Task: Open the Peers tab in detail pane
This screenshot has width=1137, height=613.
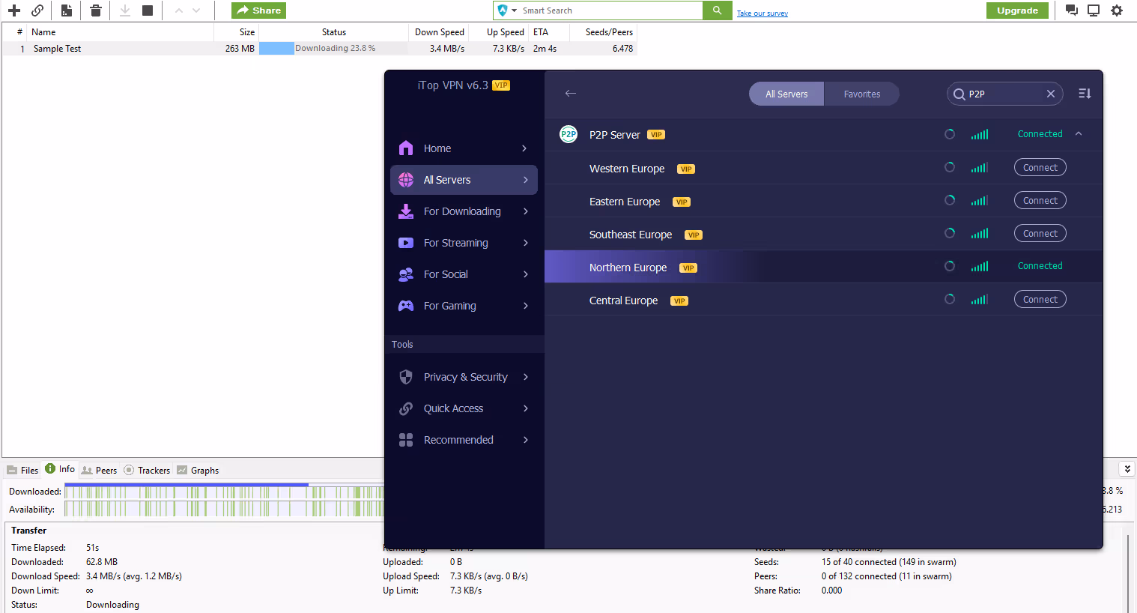Action: tap(99, 471)
